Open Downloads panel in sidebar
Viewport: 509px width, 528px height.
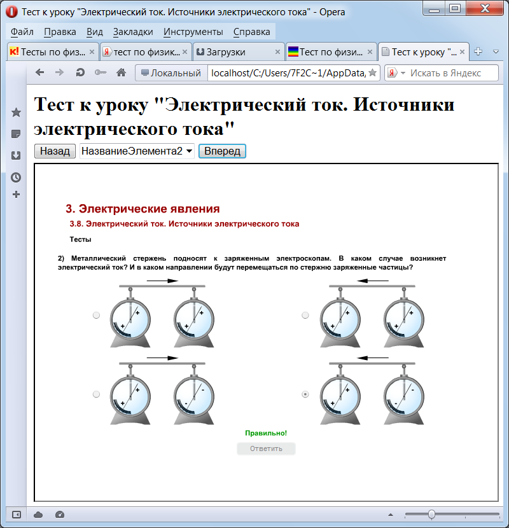coord(16,156)
